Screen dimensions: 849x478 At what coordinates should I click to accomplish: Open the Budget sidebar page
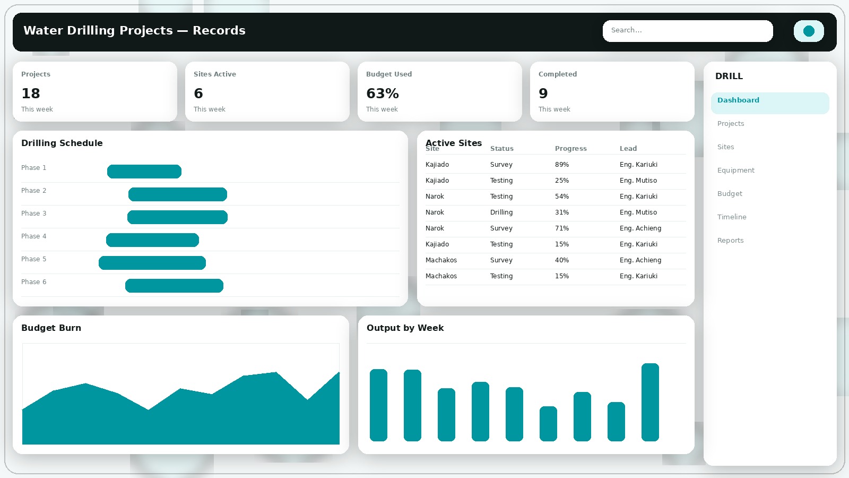point(730,194)
